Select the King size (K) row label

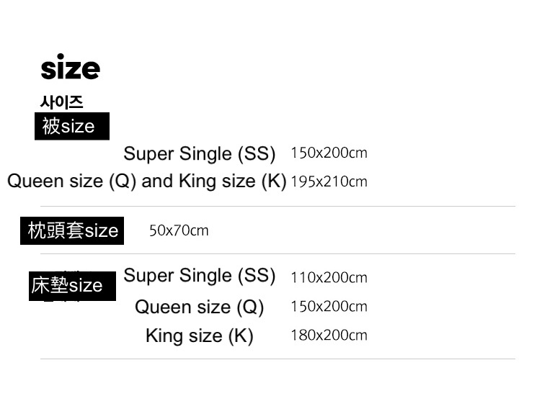point(199,336)
